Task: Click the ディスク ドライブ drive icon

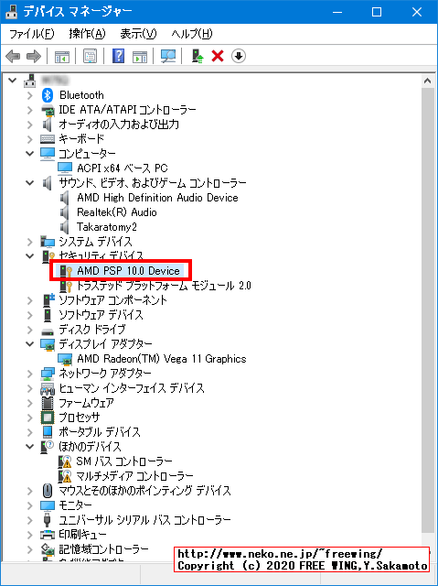Action: 48,331
